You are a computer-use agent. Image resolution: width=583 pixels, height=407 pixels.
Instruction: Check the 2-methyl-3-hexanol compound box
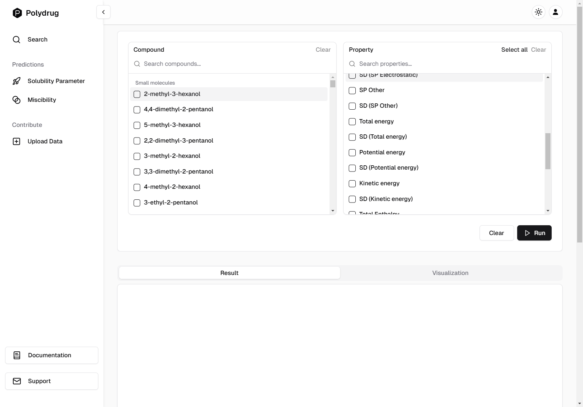point(137,94)
